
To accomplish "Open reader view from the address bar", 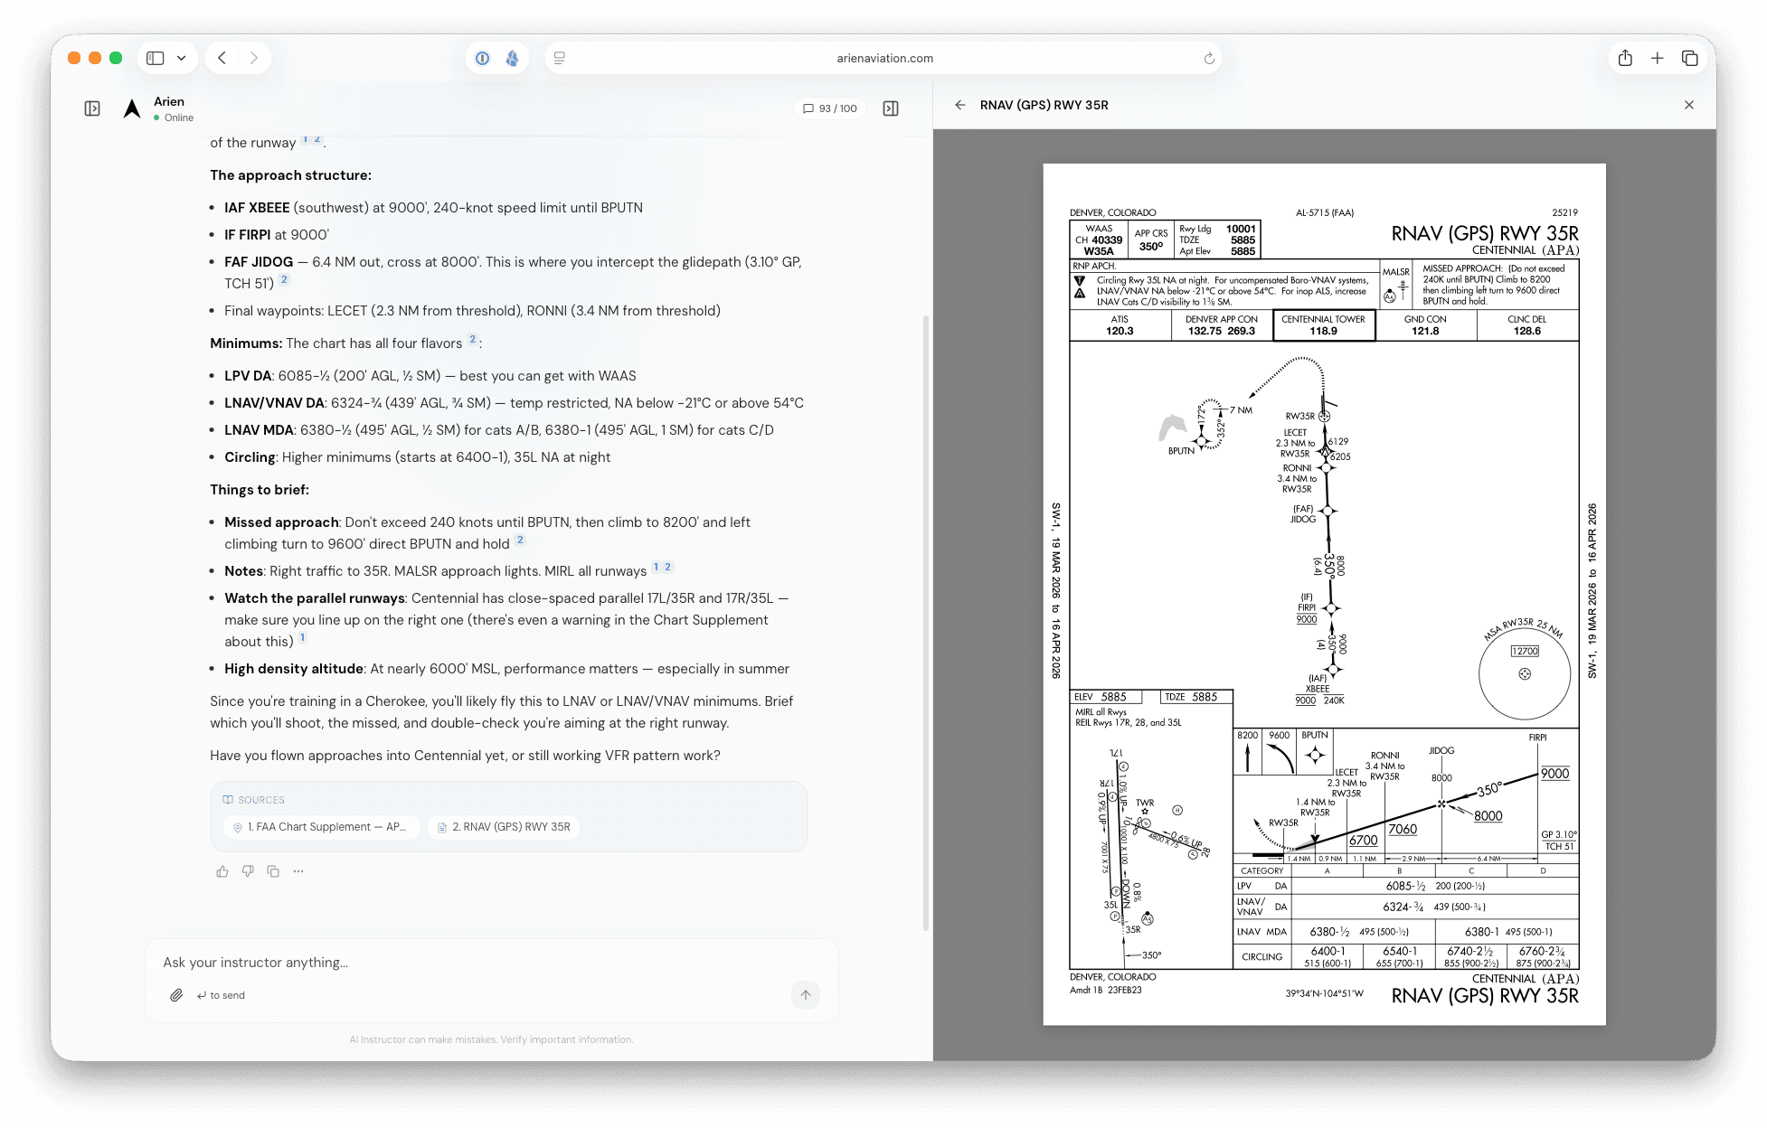I will click(558, 57).
